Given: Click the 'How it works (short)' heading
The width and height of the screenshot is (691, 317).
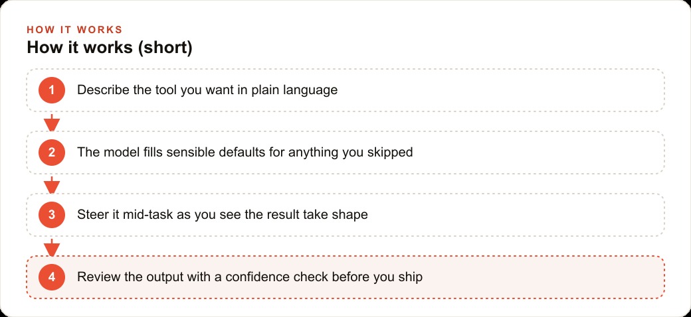Looking at the screenshot, I should (109, 48).
